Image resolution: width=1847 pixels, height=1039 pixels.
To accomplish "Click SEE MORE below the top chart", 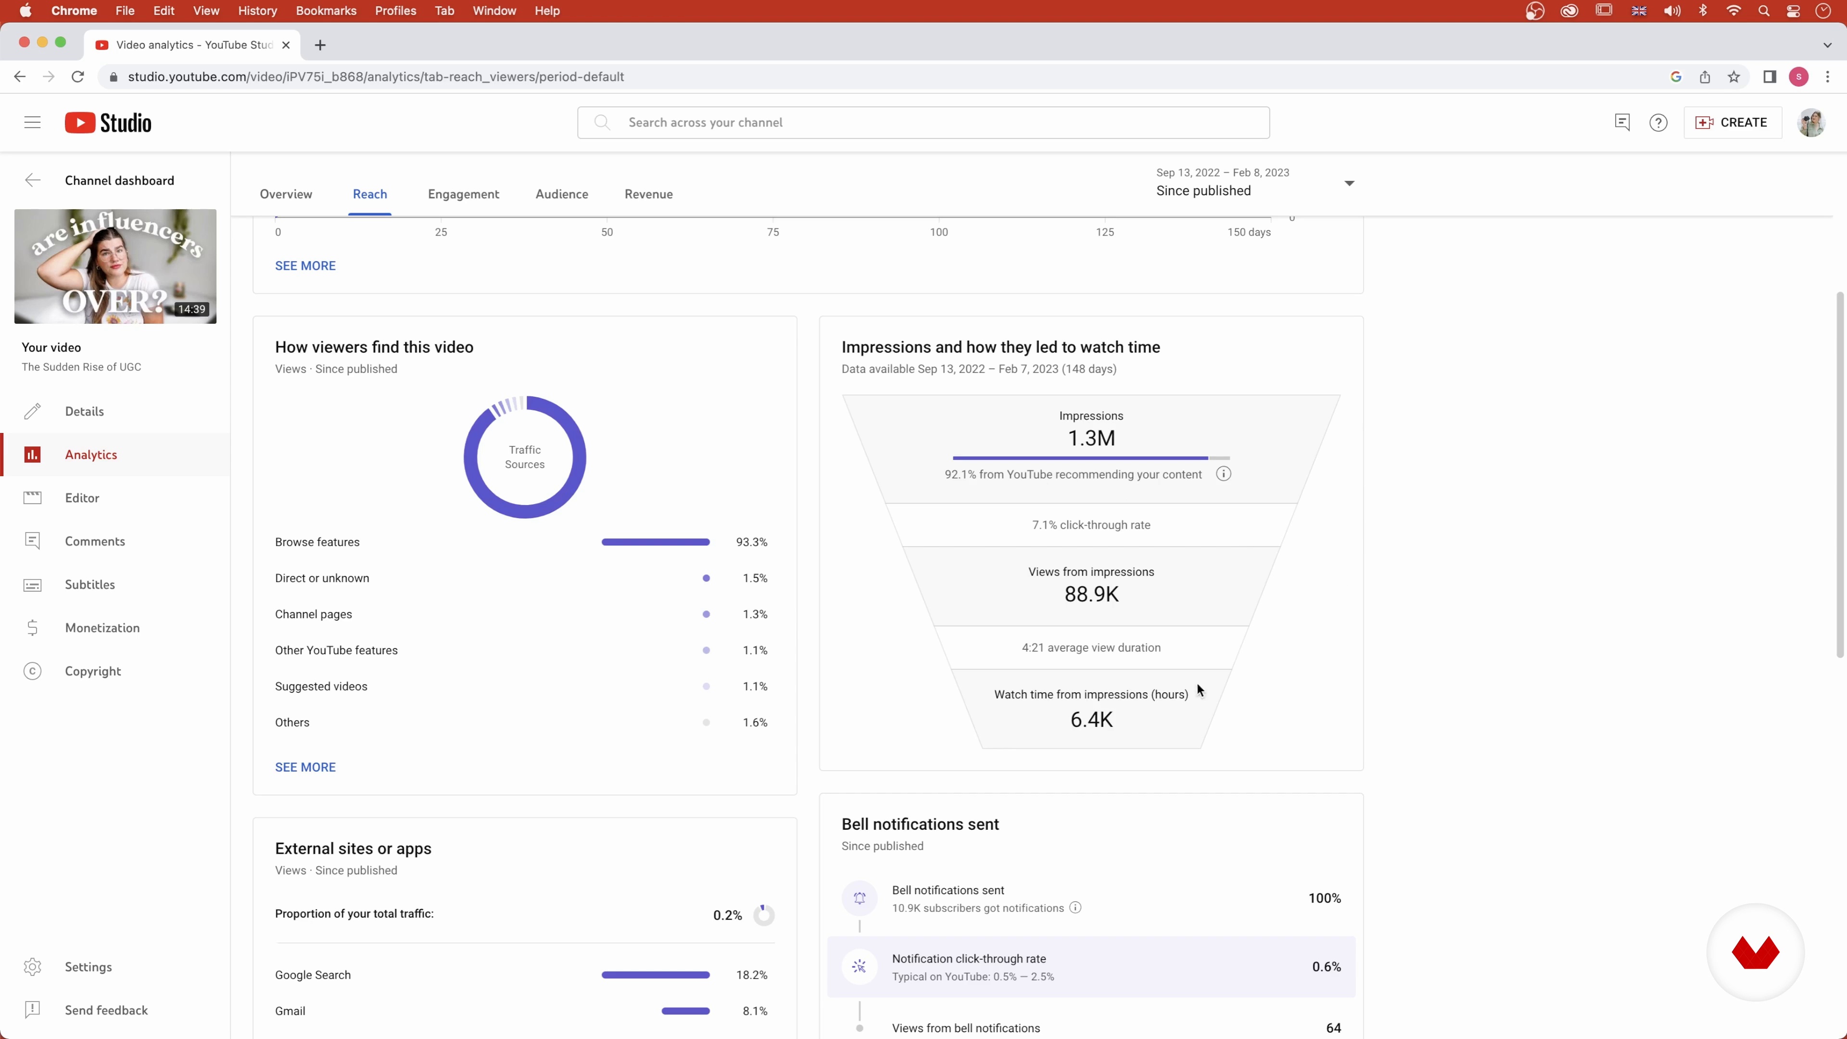I will coord(305,266).
